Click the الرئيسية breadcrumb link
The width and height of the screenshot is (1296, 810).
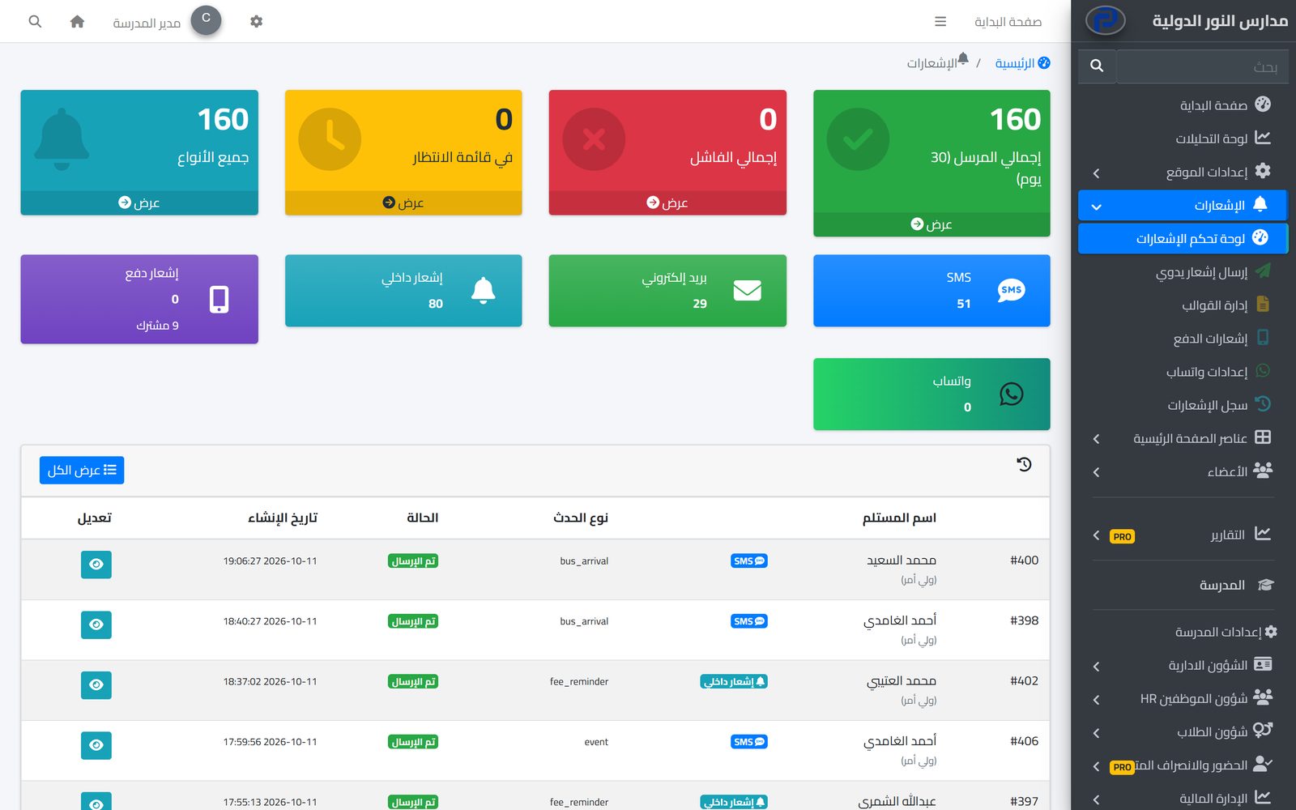coord(1022,63)
